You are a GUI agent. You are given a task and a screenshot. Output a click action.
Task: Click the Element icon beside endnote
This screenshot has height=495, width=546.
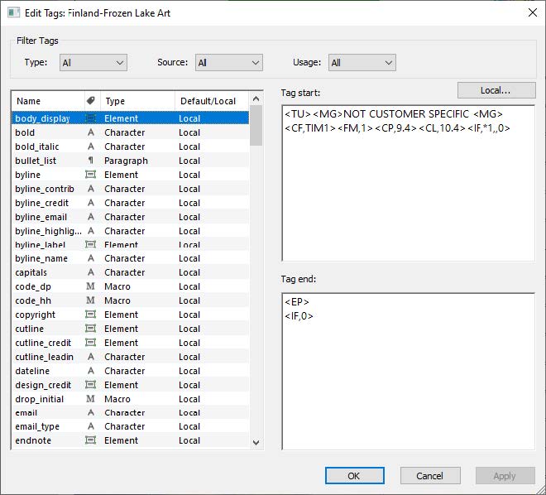[x=91, y=440]
